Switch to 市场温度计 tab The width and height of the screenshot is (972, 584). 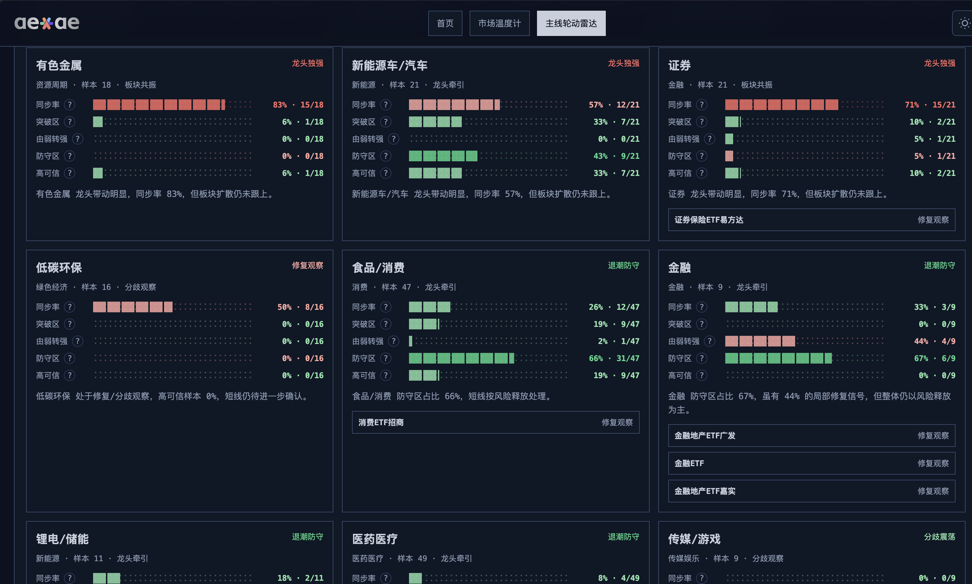click(x=499, y=23)
